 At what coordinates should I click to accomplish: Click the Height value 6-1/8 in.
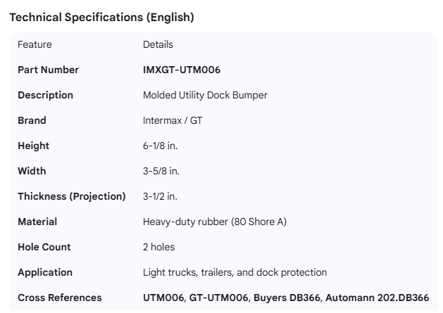pos(162,146)
